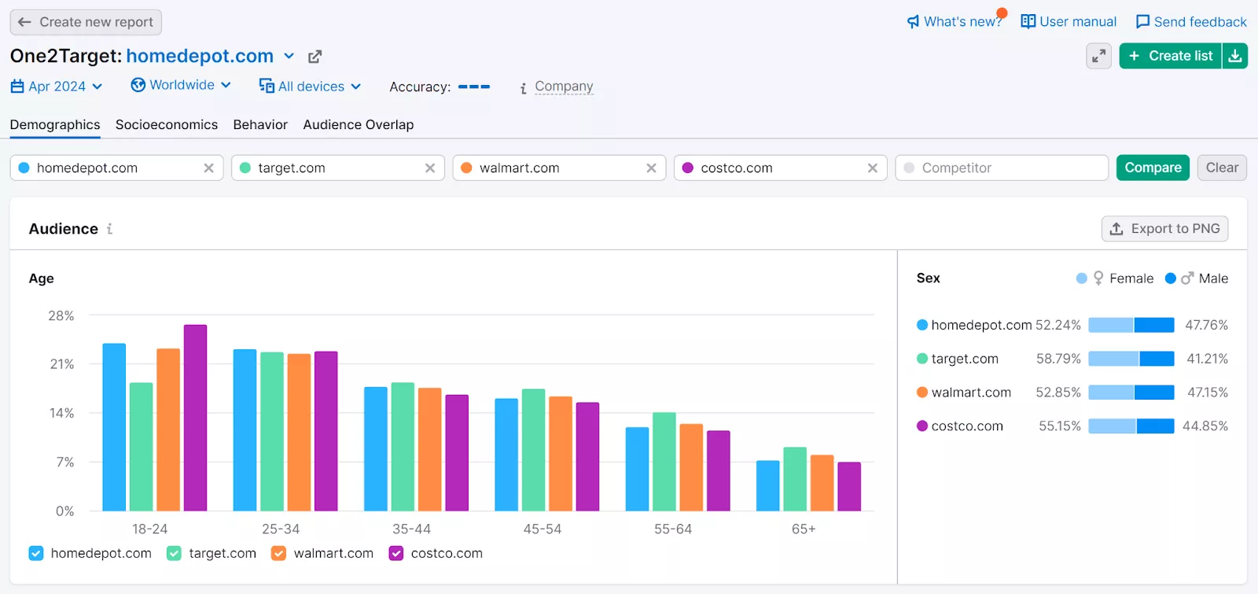Click the Male symbol in Sex legend
1258x594 pixels.
click(x=1187, y=279)
